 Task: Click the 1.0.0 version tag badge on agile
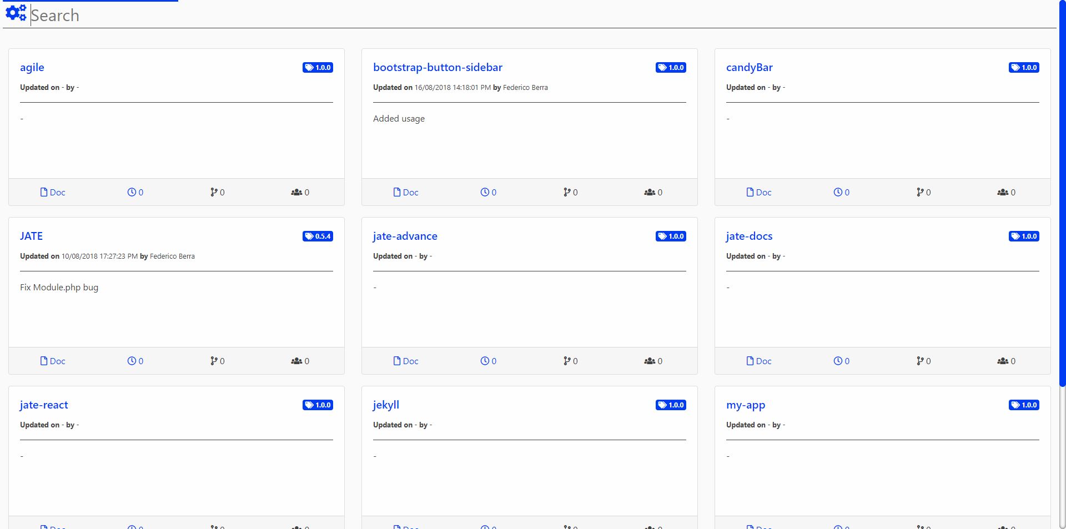tap(318, 67)
